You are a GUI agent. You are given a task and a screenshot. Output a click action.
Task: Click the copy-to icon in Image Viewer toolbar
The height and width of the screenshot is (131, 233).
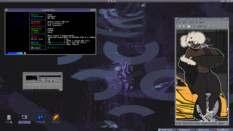tap(210, 26)
